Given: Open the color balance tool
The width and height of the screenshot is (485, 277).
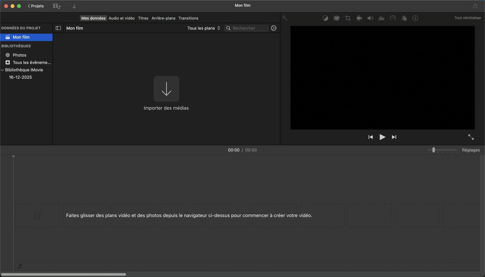Looking at the screenshot, I should tap(325, 18).
